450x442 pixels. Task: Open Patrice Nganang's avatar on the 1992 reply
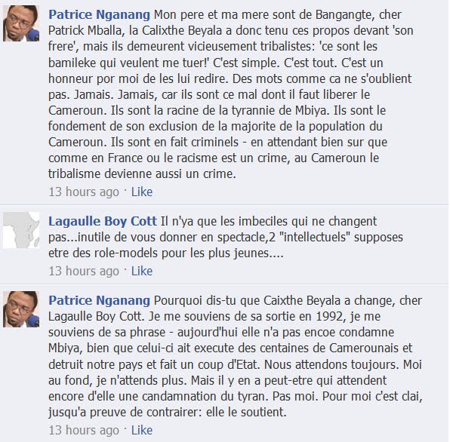[x=21, y=309]
